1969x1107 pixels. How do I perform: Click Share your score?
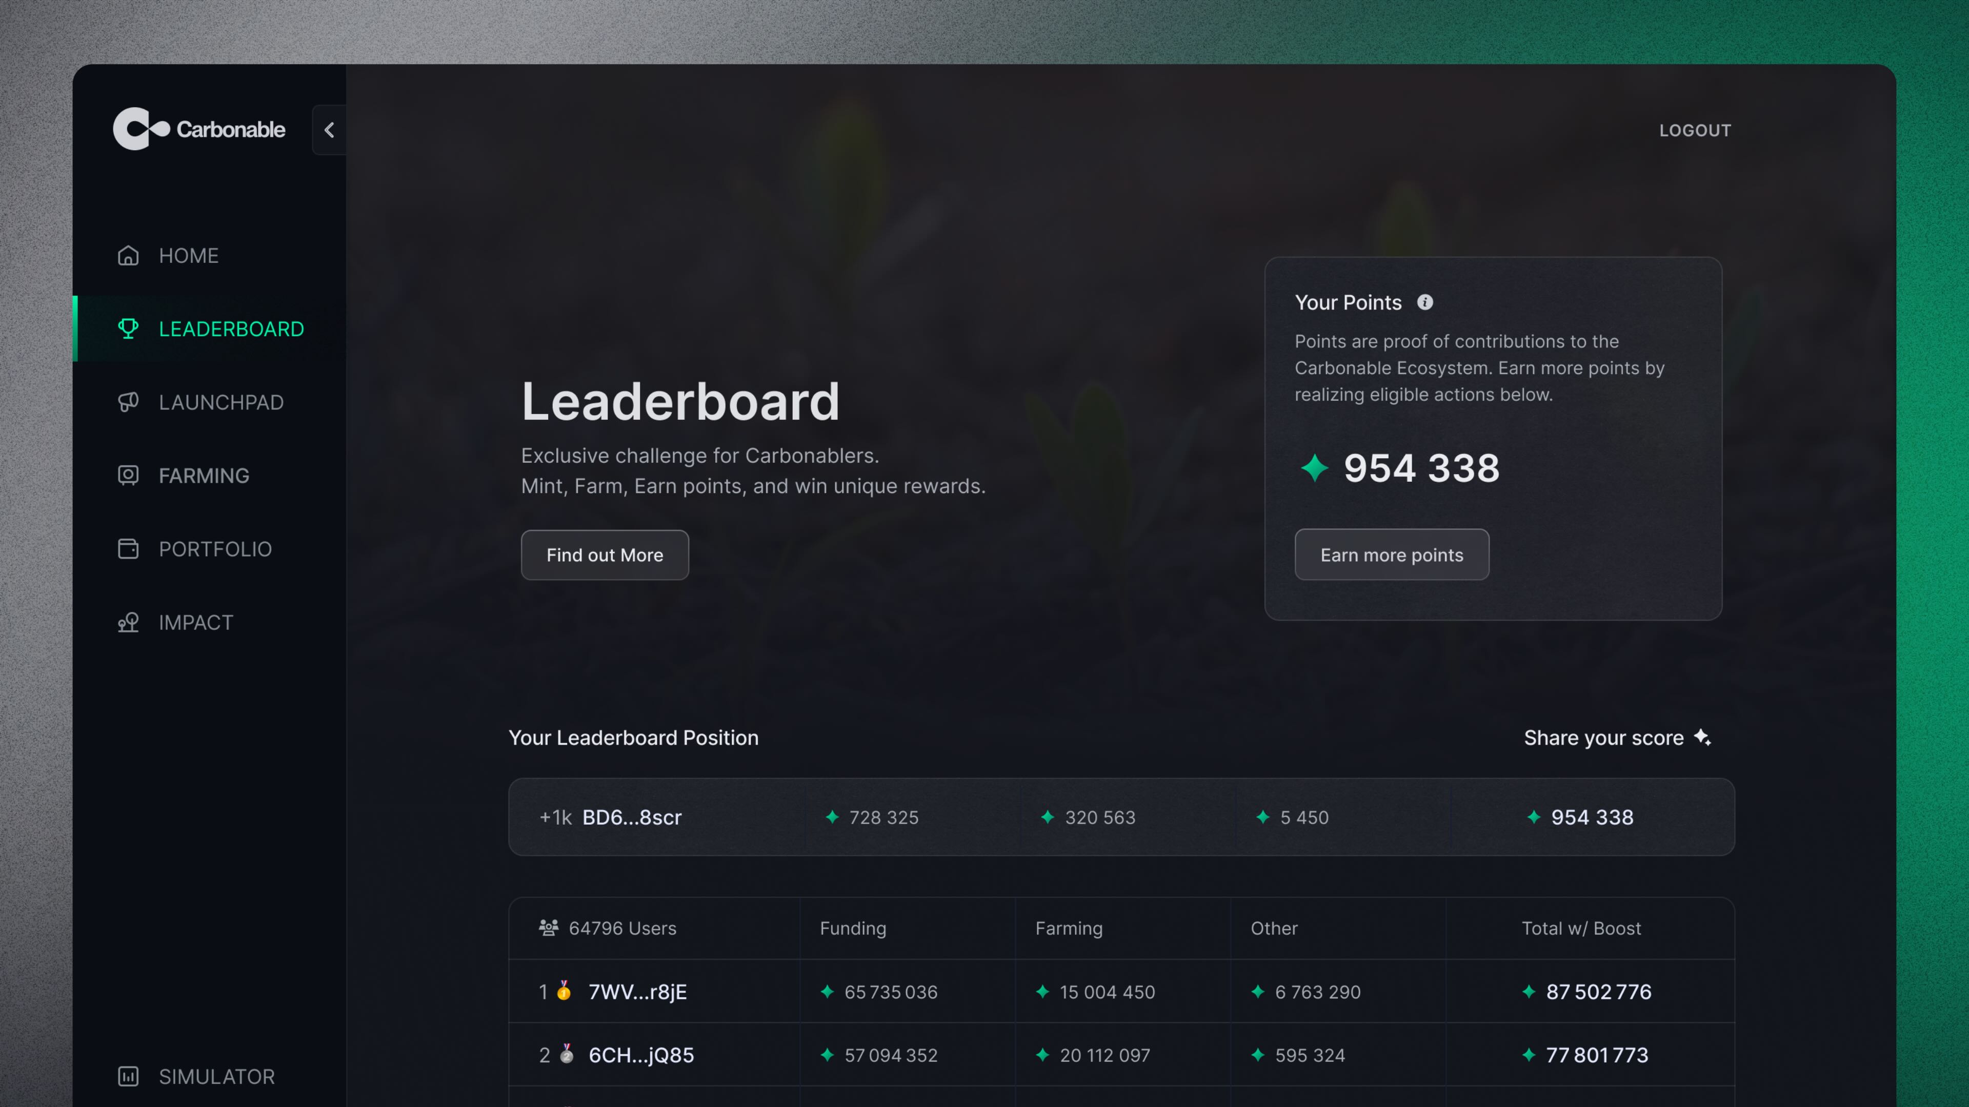click(x=1617, y=737)
